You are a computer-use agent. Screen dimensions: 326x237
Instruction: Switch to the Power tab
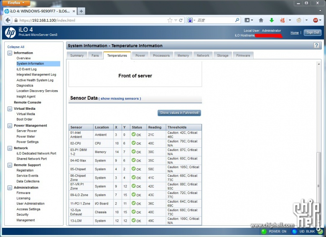click(140, 55)
